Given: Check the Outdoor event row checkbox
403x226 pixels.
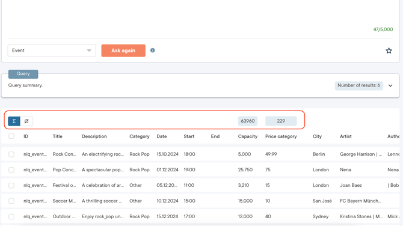Looking at the screenshot, I should coord(11,216).
